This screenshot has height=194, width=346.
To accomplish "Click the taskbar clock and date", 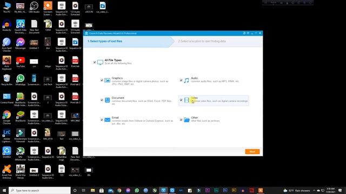I will [331, 190].
